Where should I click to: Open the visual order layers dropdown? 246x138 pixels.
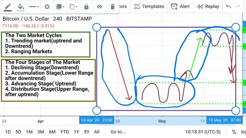pos(60,7)
